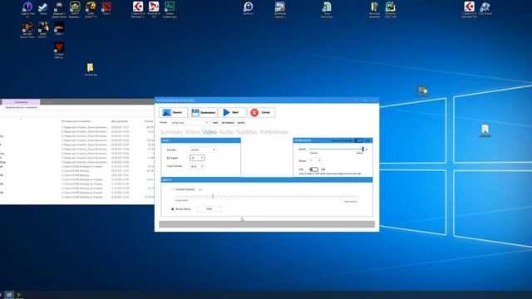Open the Subtitles tab

pos(247,132)
